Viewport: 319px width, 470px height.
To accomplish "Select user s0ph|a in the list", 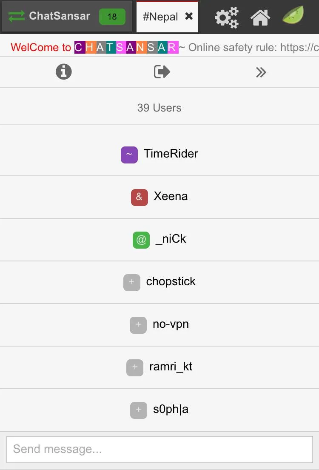I will pos(171,410).
